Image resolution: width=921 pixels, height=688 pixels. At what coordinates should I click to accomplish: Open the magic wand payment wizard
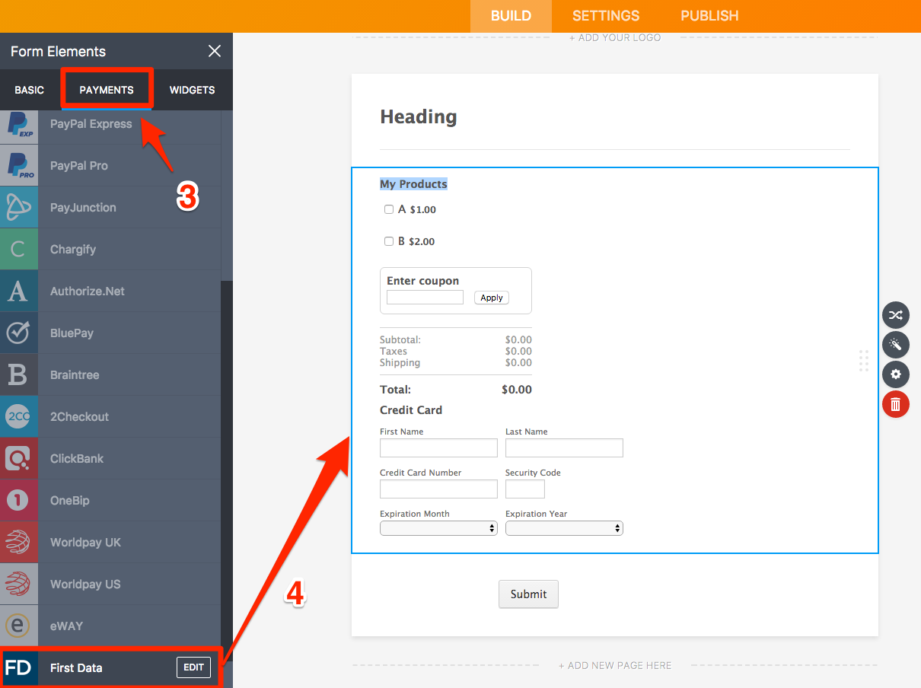(x=895, y=345)
